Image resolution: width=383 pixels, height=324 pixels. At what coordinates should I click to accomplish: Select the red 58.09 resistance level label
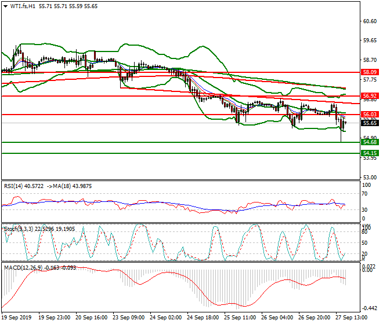[x=370, y=72]
